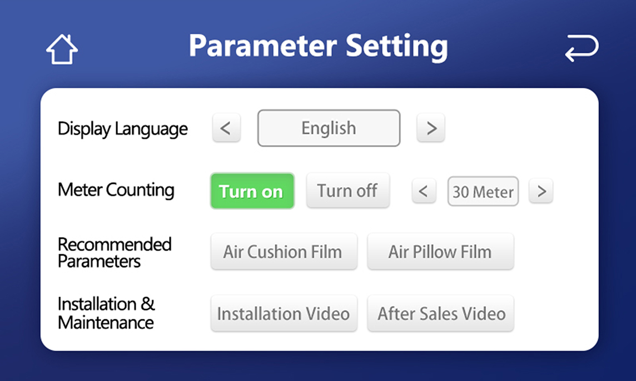Switch to previous display language
The image size is (636, 381).
tap(226, 128)
